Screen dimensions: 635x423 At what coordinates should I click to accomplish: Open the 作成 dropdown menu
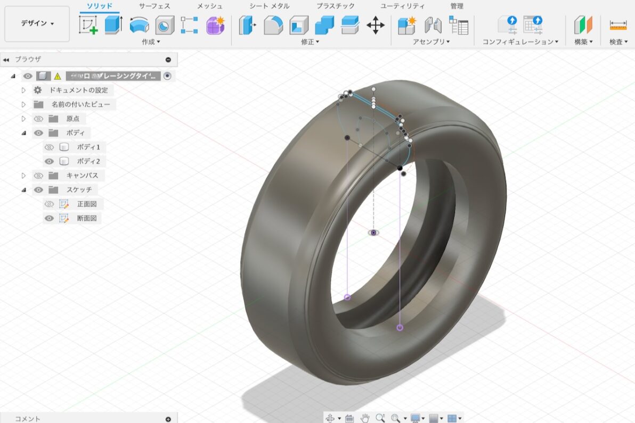tap(151, 42)
